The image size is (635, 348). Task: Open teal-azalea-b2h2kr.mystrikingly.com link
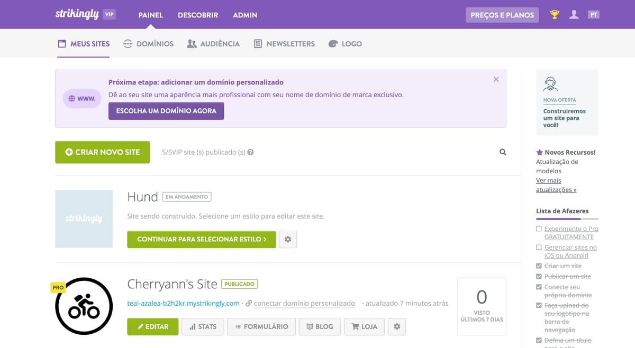182,303
